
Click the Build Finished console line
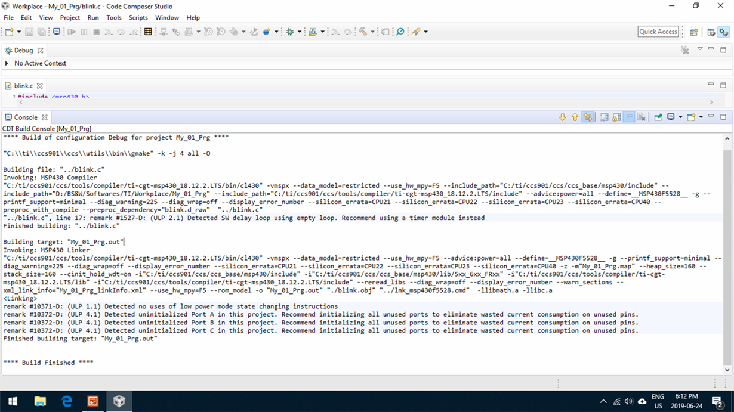(48, 363)
